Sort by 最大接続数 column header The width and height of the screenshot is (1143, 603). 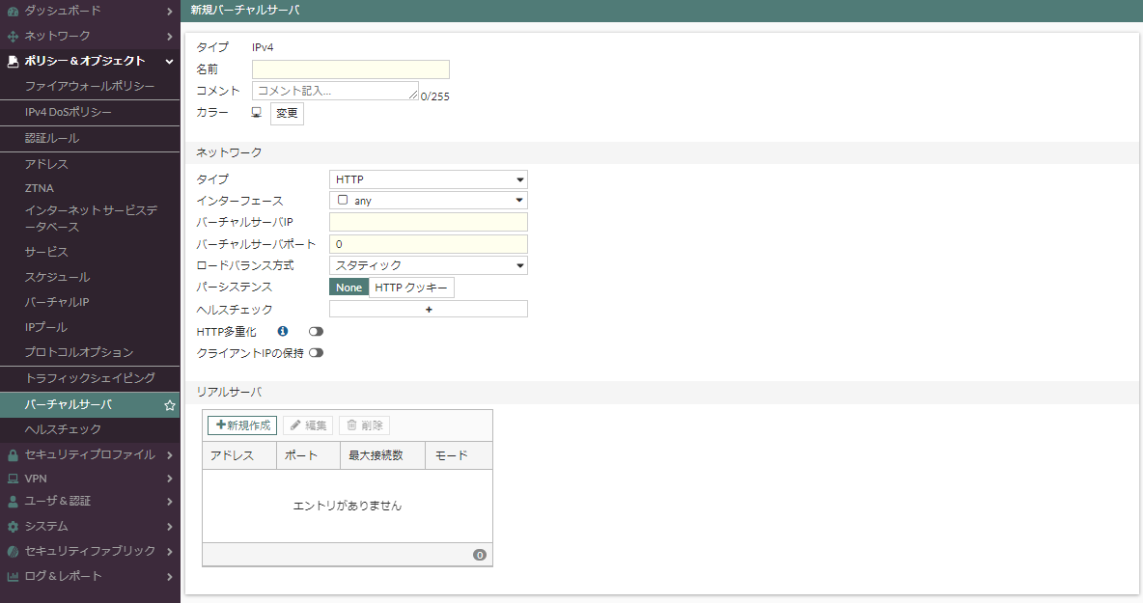coord(382,455)
